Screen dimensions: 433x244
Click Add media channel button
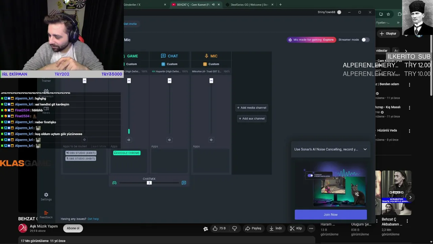pyautogui.click(x=252, y=108)
